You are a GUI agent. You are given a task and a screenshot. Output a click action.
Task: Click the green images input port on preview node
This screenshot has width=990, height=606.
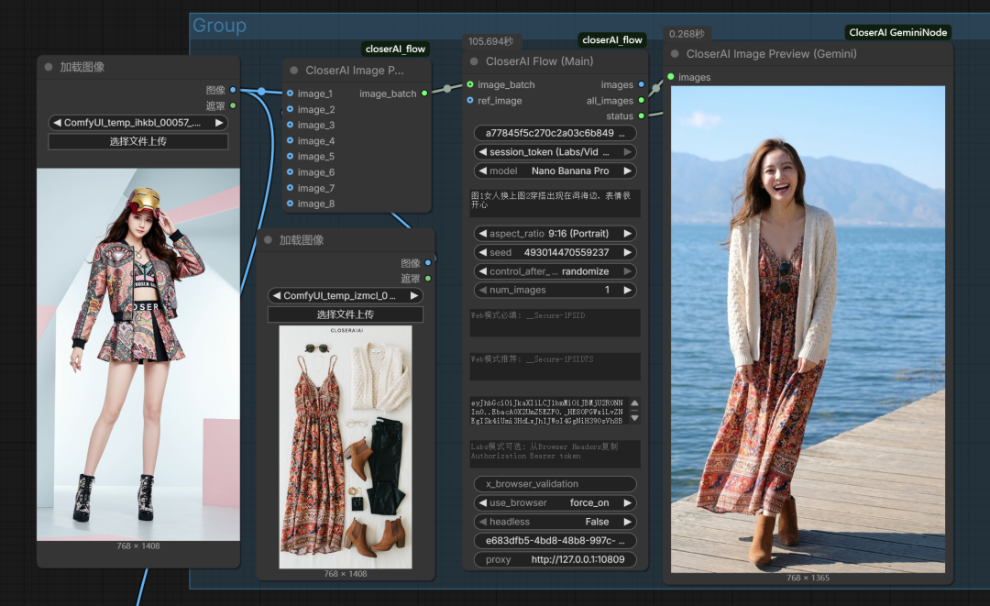tap(671, 77)
